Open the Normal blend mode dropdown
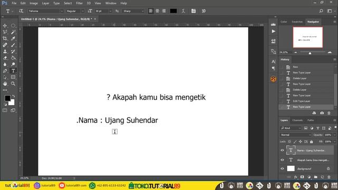 [296, 135]
